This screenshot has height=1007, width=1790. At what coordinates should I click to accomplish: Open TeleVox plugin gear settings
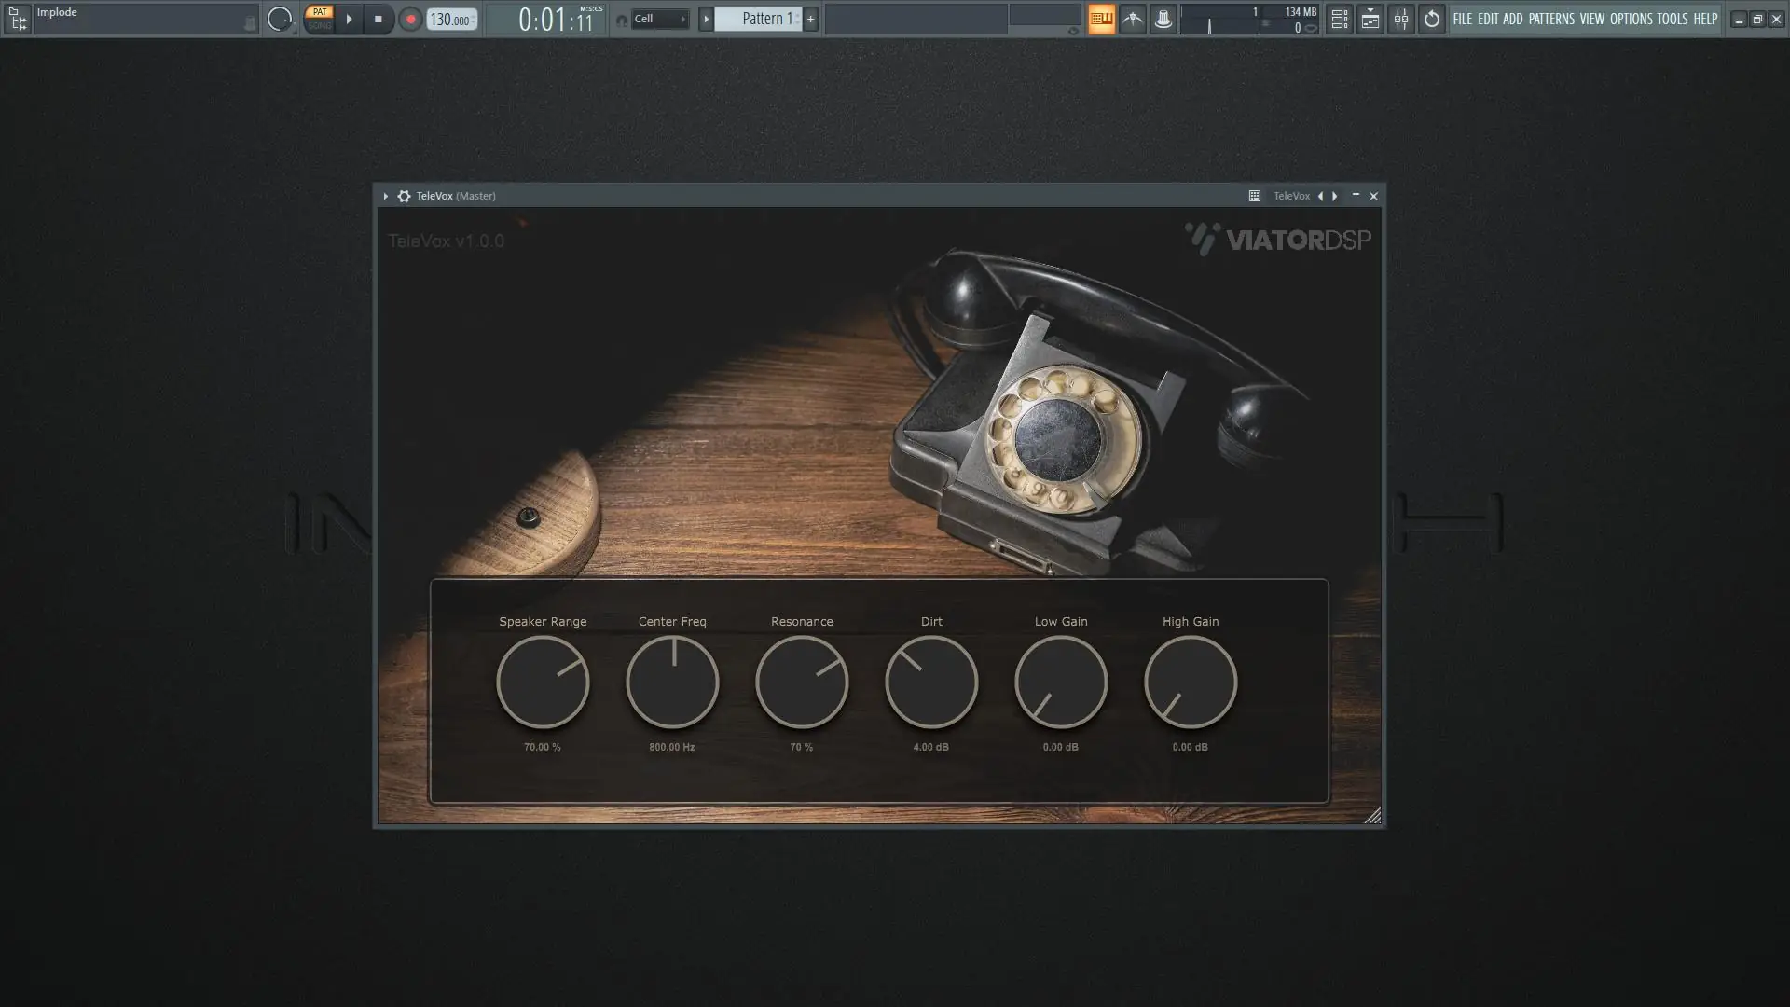coord(404,196)
